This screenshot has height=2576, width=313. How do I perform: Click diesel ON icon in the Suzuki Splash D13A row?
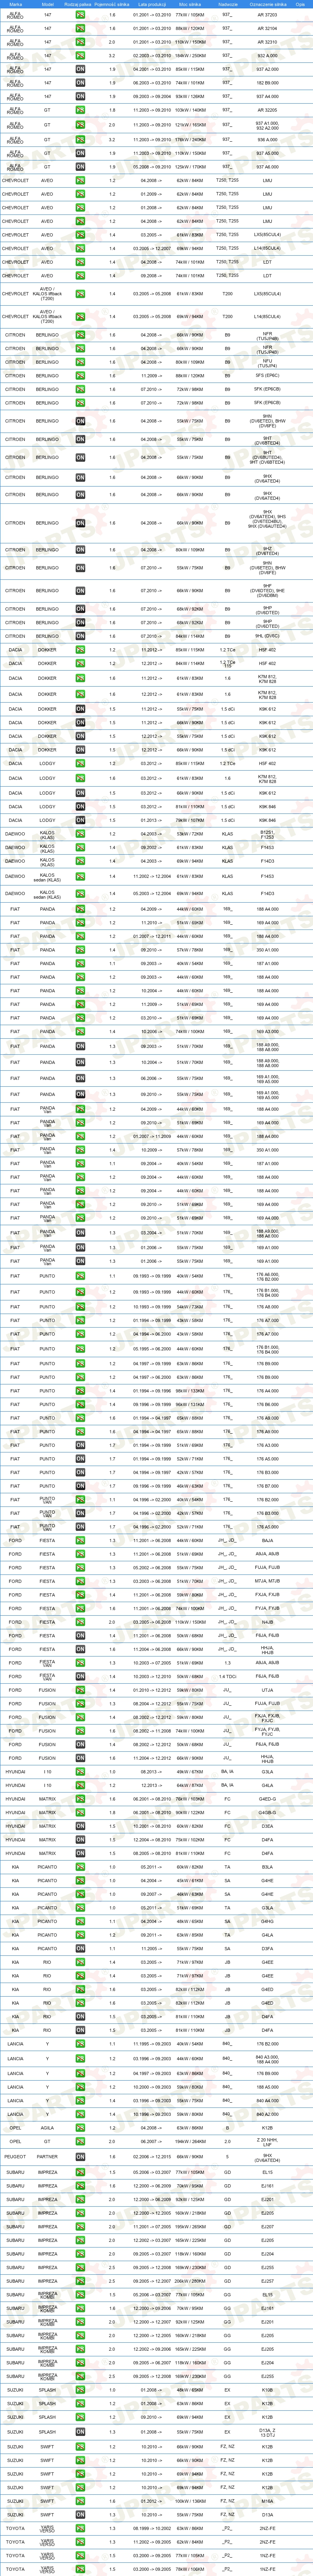point(80,2432)
